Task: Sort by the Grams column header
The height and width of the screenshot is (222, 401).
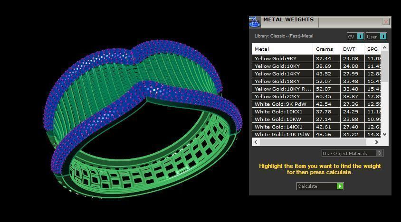Action: coord(326,49)
